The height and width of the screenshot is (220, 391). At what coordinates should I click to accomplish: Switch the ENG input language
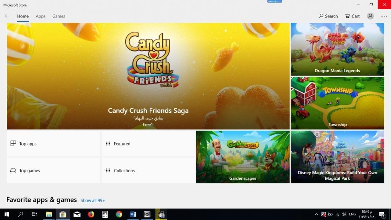(x=352, y=214)
